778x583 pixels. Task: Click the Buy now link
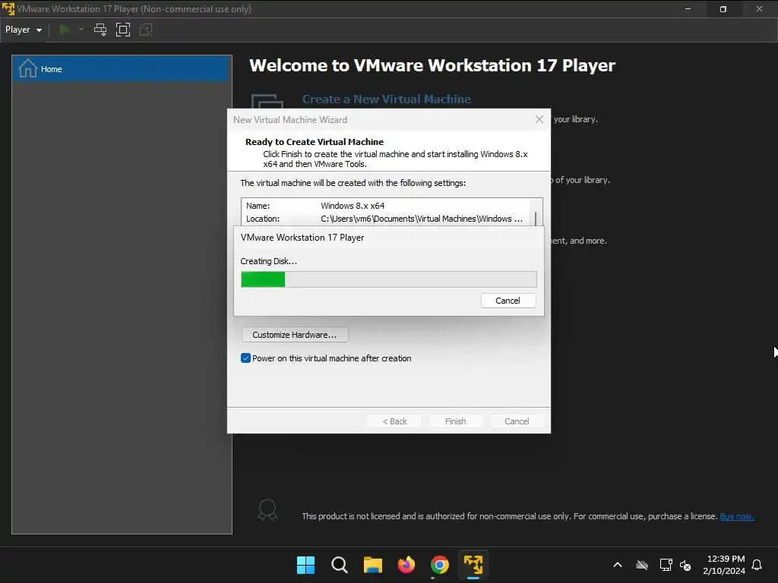pos(737,516)
